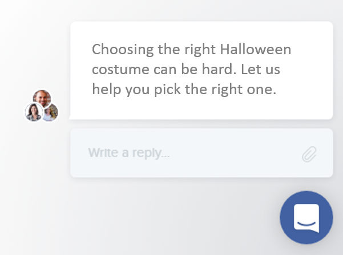
Task: Click the team avatars cluster beside the message
Action: [42, 106]
